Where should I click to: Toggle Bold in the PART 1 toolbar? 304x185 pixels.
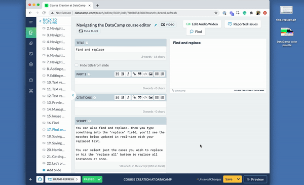(x=123, y=74)
